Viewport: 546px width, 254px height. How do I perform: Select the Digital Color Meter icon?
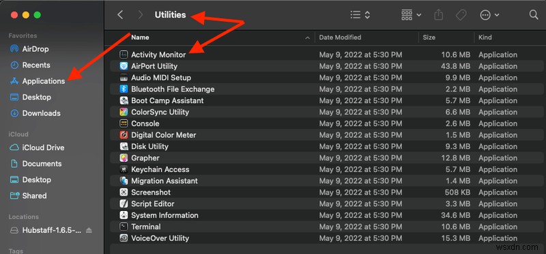124,135
